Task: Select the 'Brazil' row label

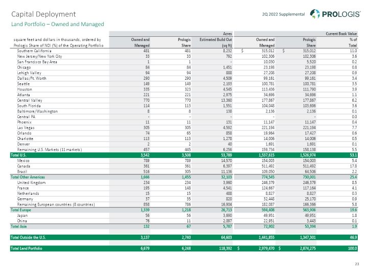Action: pos(22,172)
